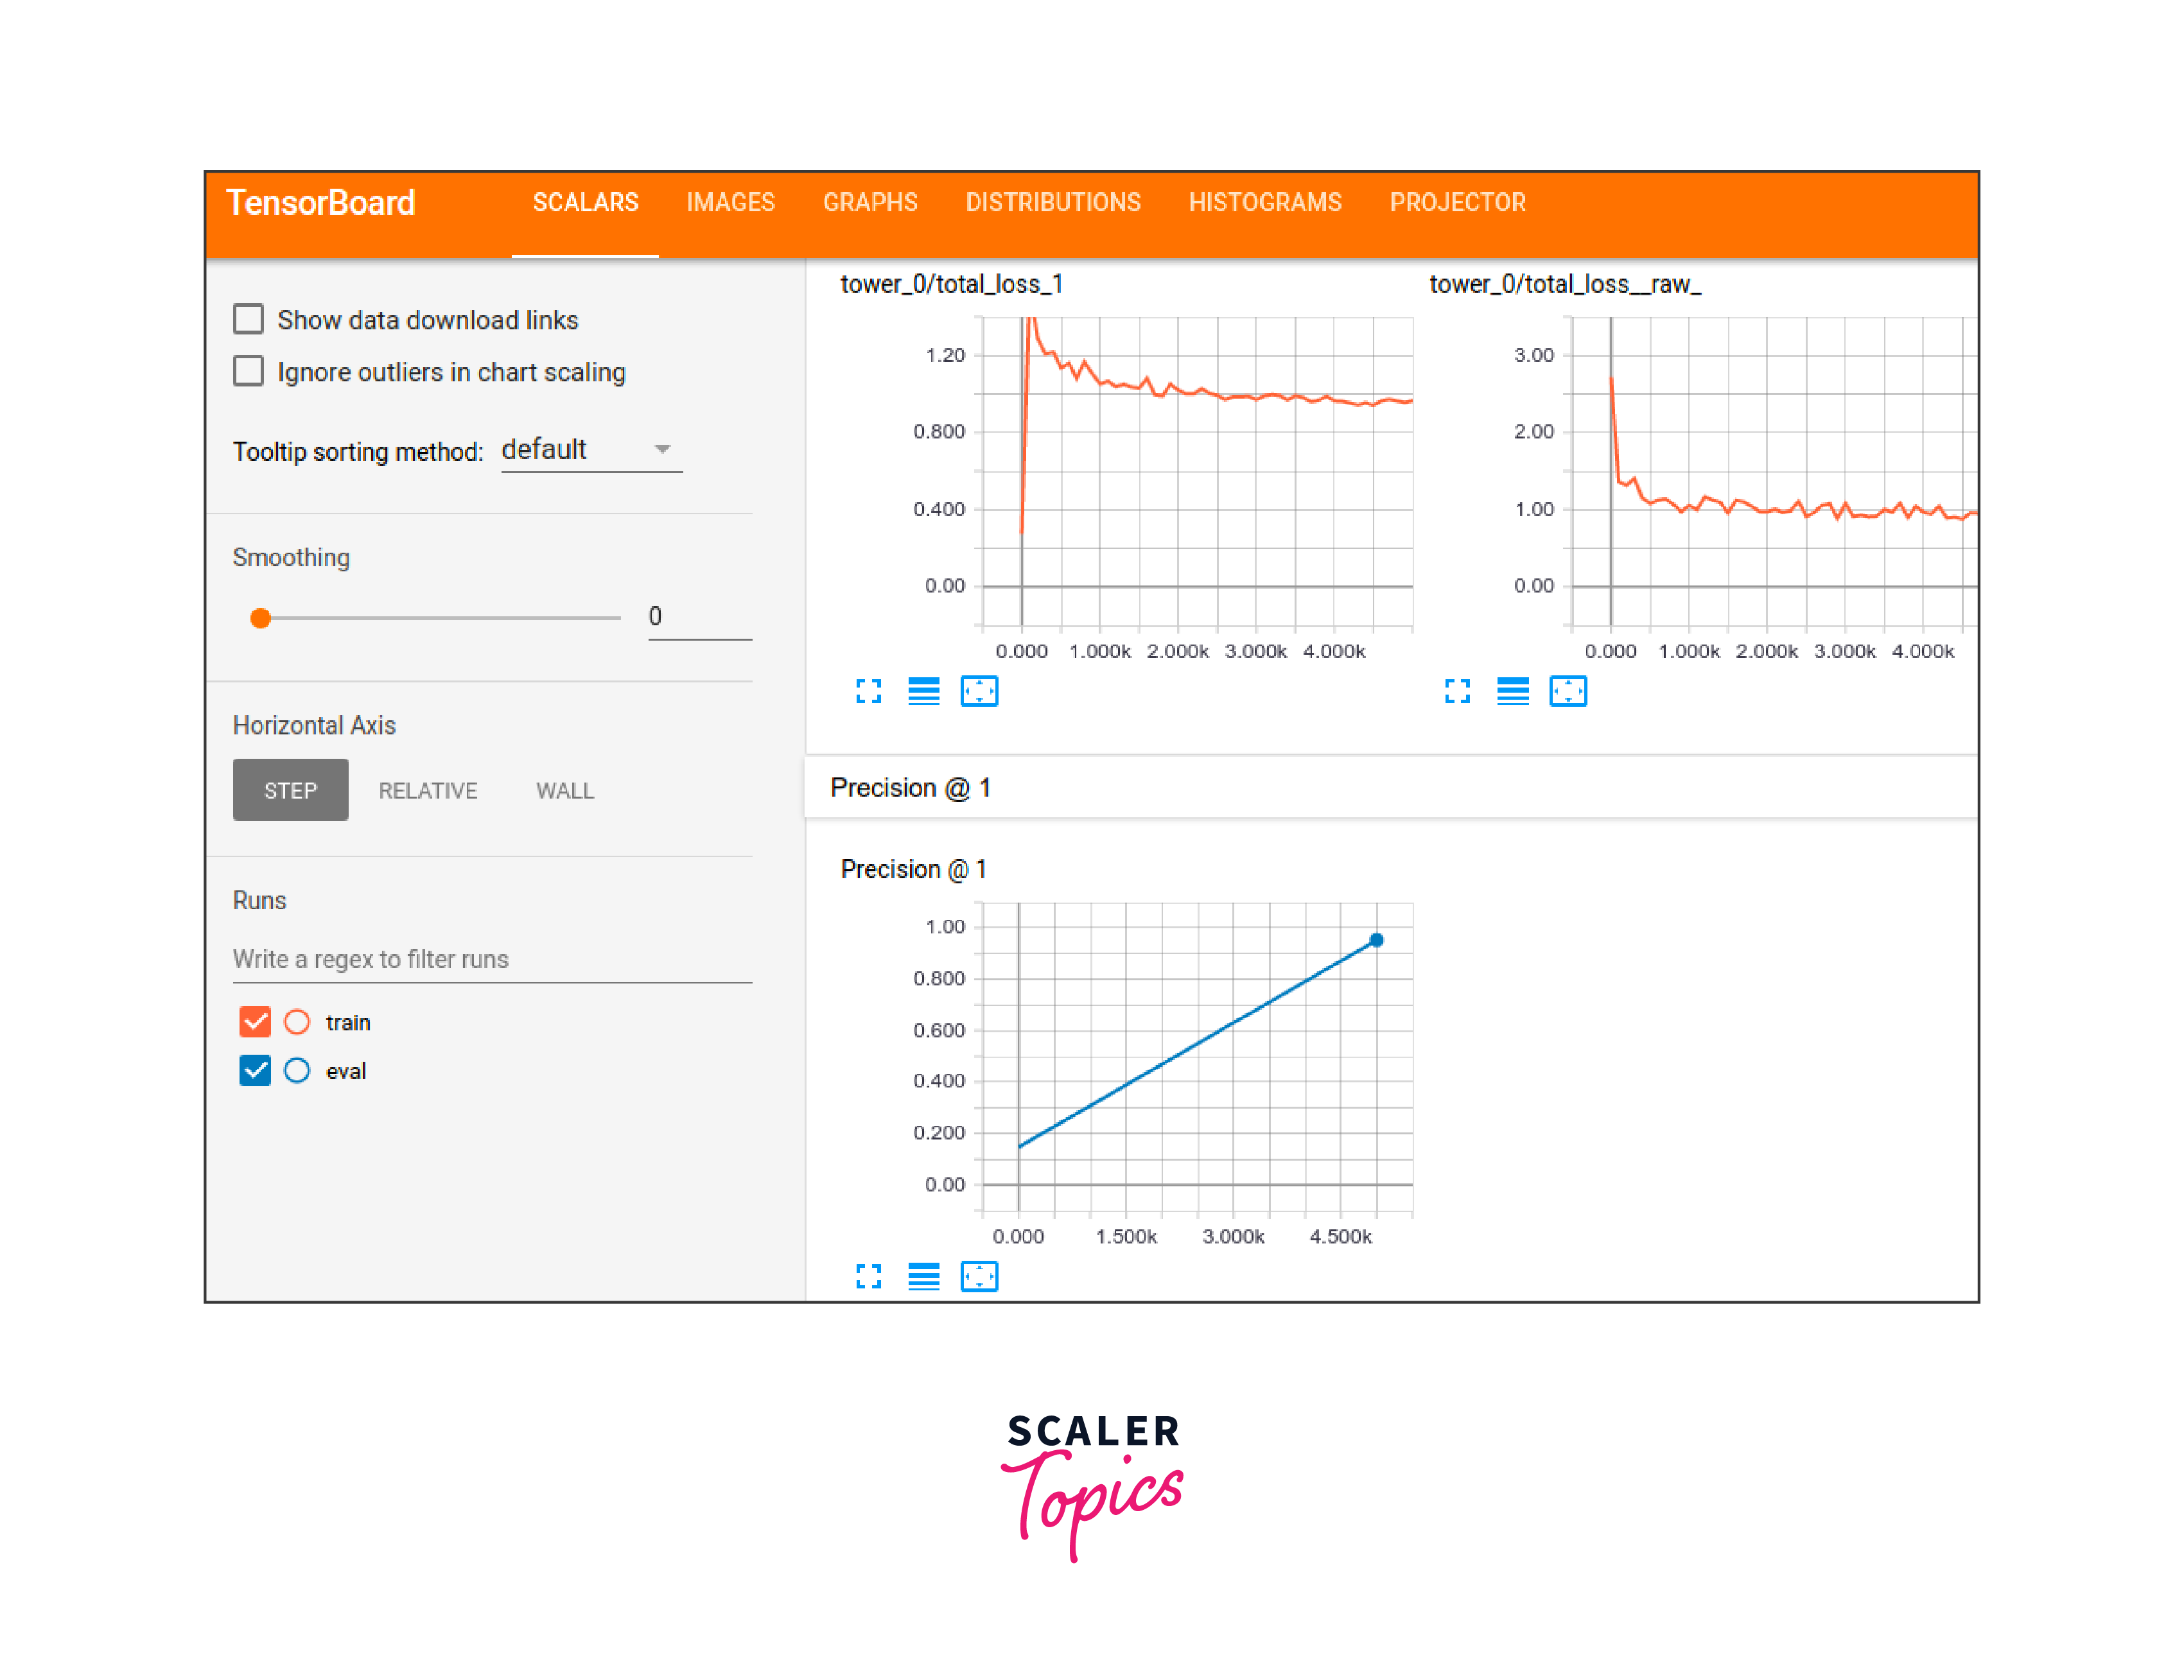The width and height of the screenshot is (2184, 1680).
Task: Check Ignore outliers in chart scaling
Action: (x=248, y=371)
